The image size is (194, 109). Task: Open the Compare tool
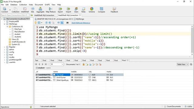[x=102, y=10]
